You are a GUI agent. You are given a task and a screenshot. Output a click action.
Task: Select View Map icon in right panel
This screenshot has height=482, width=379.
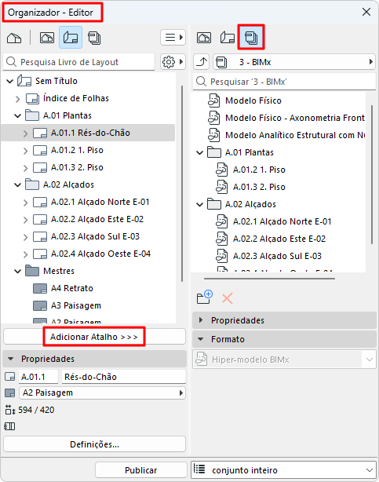[204, 38]
